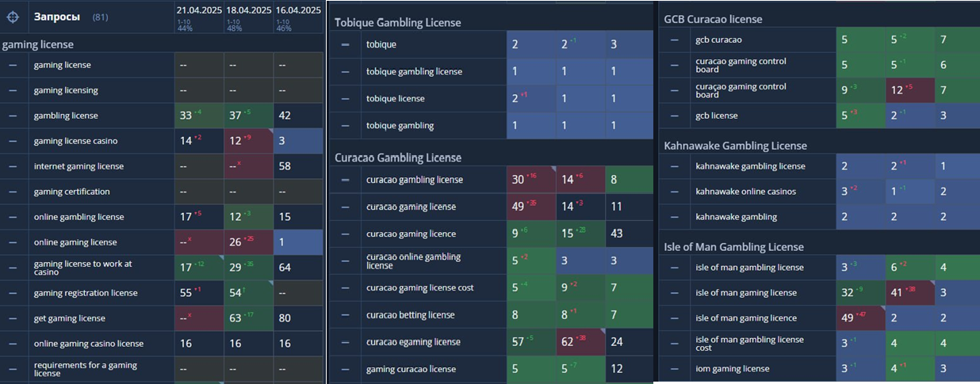Click the minus icon next to internet gaming license

[x=13, y=166]
